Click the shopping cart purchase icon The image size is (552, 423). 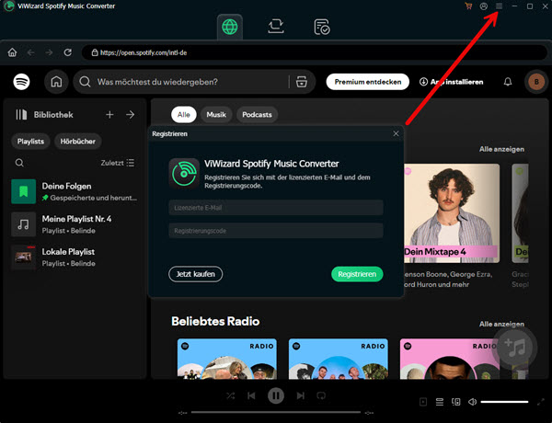click(x=469, y=6)
